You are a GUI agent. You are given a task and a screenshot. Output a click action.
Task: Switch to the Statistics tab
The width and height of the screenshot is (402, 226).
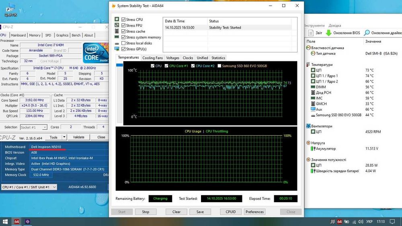pos(218,58)
